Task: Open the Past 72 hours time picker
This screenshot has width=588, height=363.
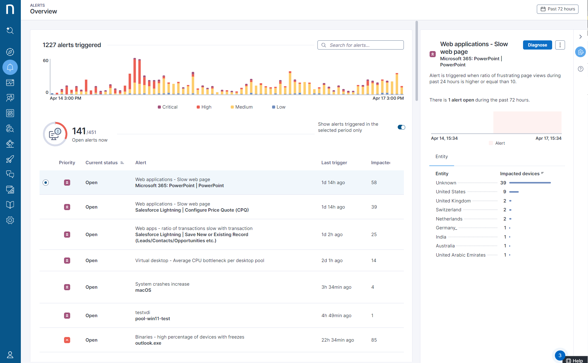Action: tap(557, 9)
